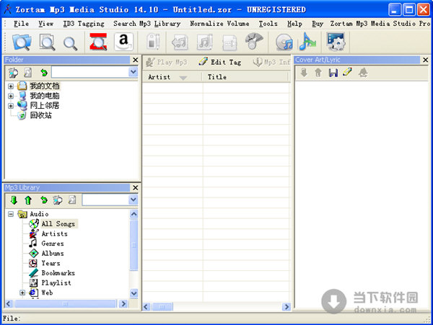The height and width of the screenshot is (325, 433).
Task: Sort by the Artist column header
Action: (172, 77)
